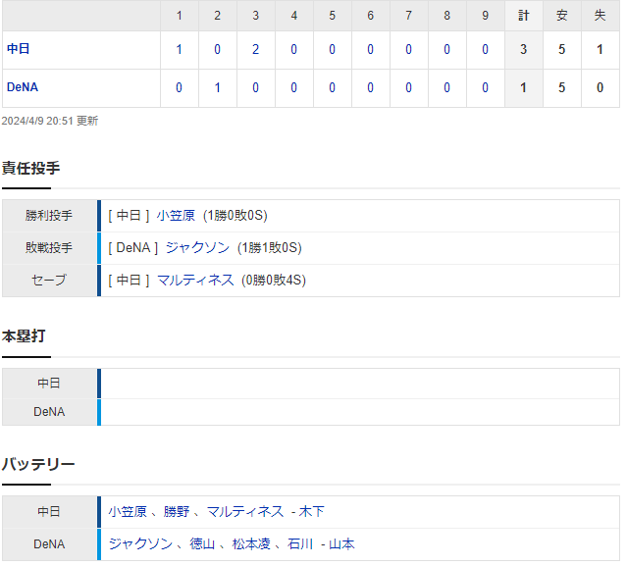This screenshot has width=627, height=566.
Task: Select the 計 column header
Action: (523, 16)
